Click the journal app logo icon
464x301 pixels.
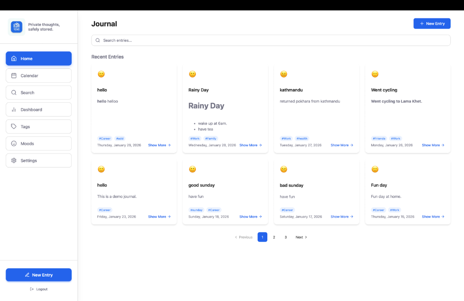pyautogui.click(x=16, y=27)
